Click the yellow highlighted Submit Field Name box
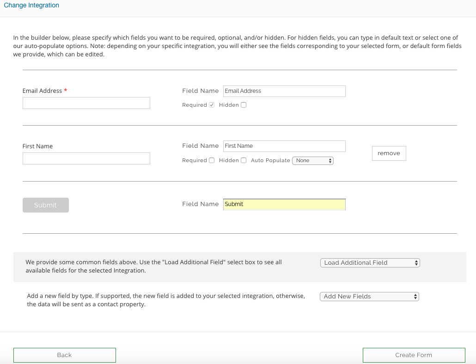The width and height of the screenshot is (476, 364). (x=284, y=204)
